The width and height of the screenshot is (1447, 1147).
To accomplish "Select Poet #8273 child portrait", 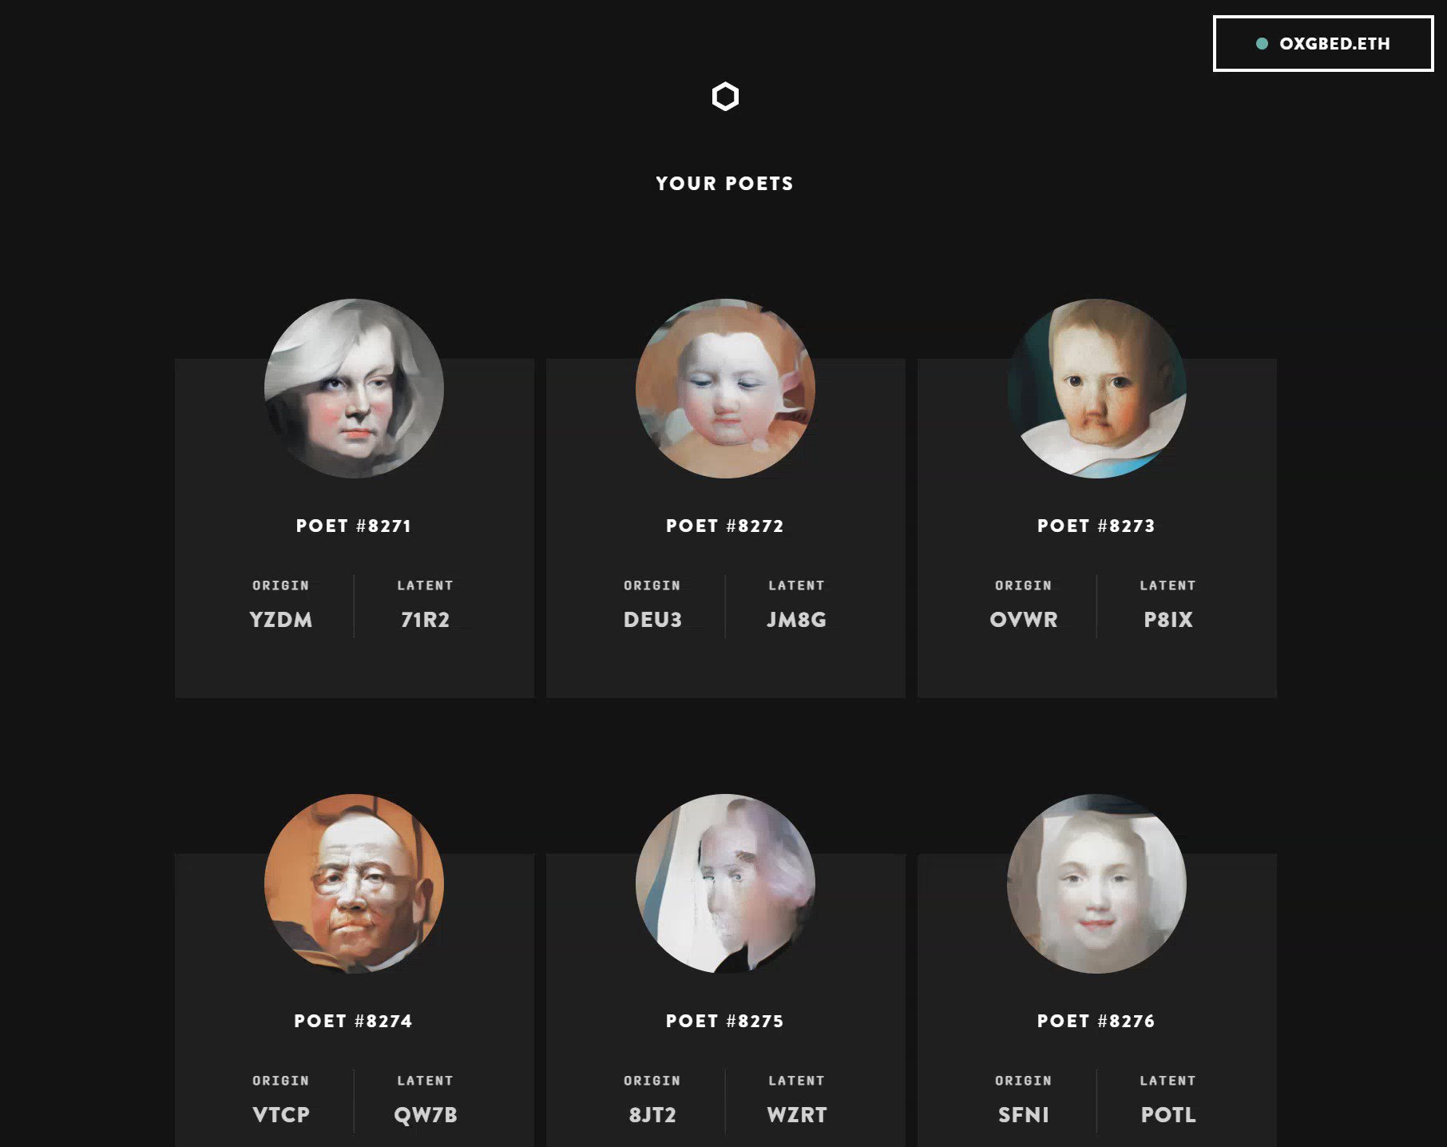I will (1096, 388).
